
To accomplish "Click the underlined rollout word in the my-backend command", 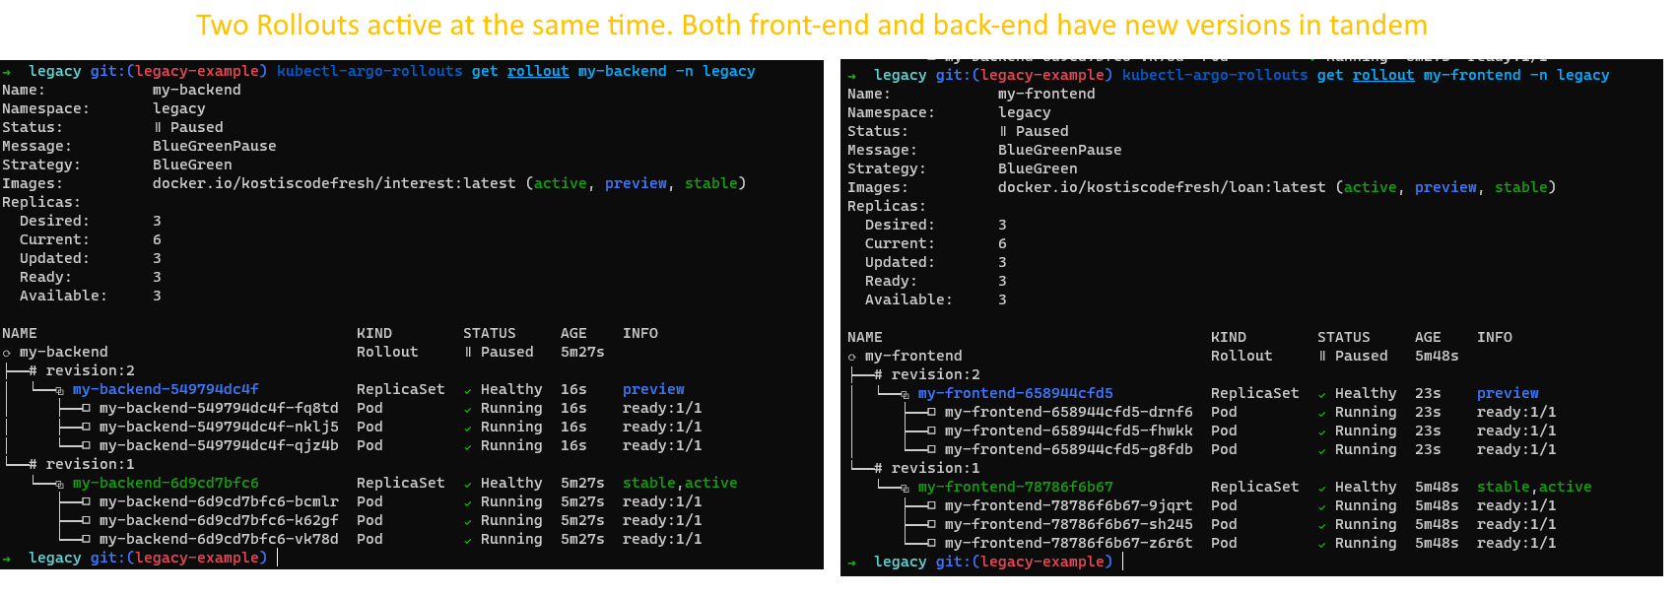I will 538,72.
